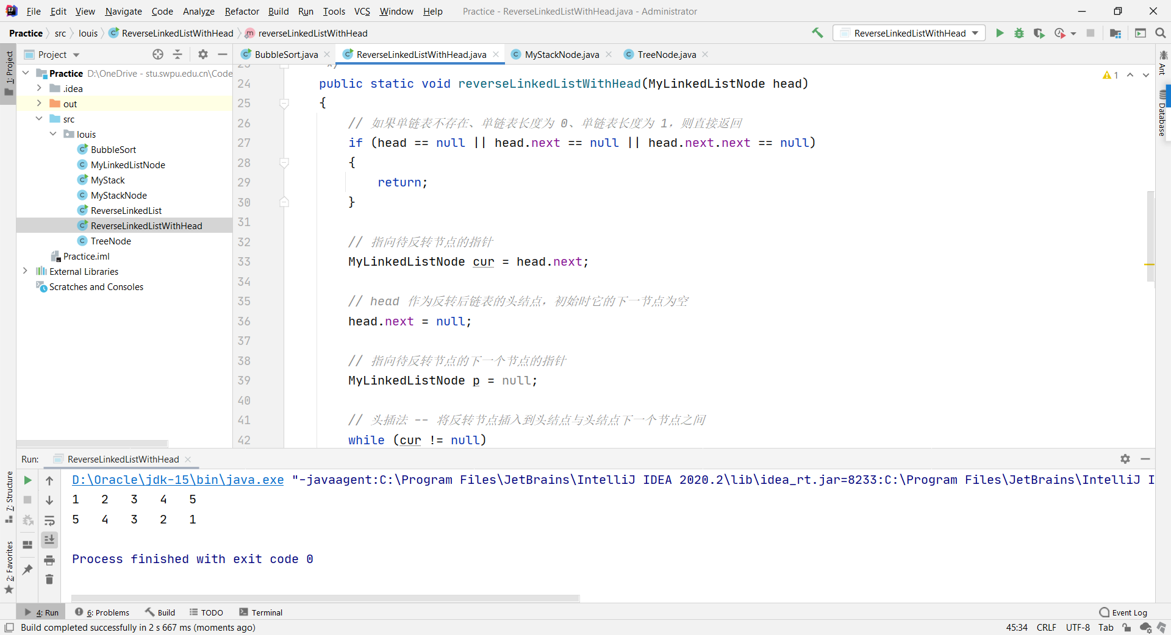Hide the Project tool window
Viewport: 1171px width, 635px height.
pos(223,54)
